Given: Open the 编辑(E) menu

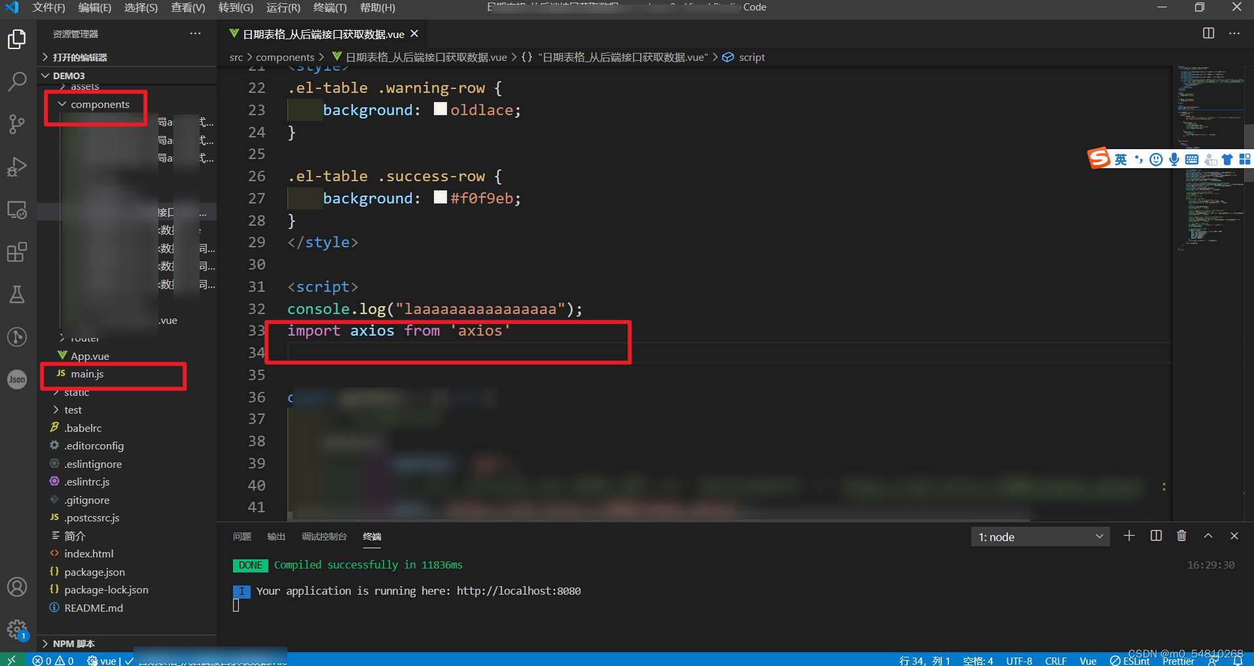Looking at the screenshot, I should pyautogui.click(x=95, y=7).
